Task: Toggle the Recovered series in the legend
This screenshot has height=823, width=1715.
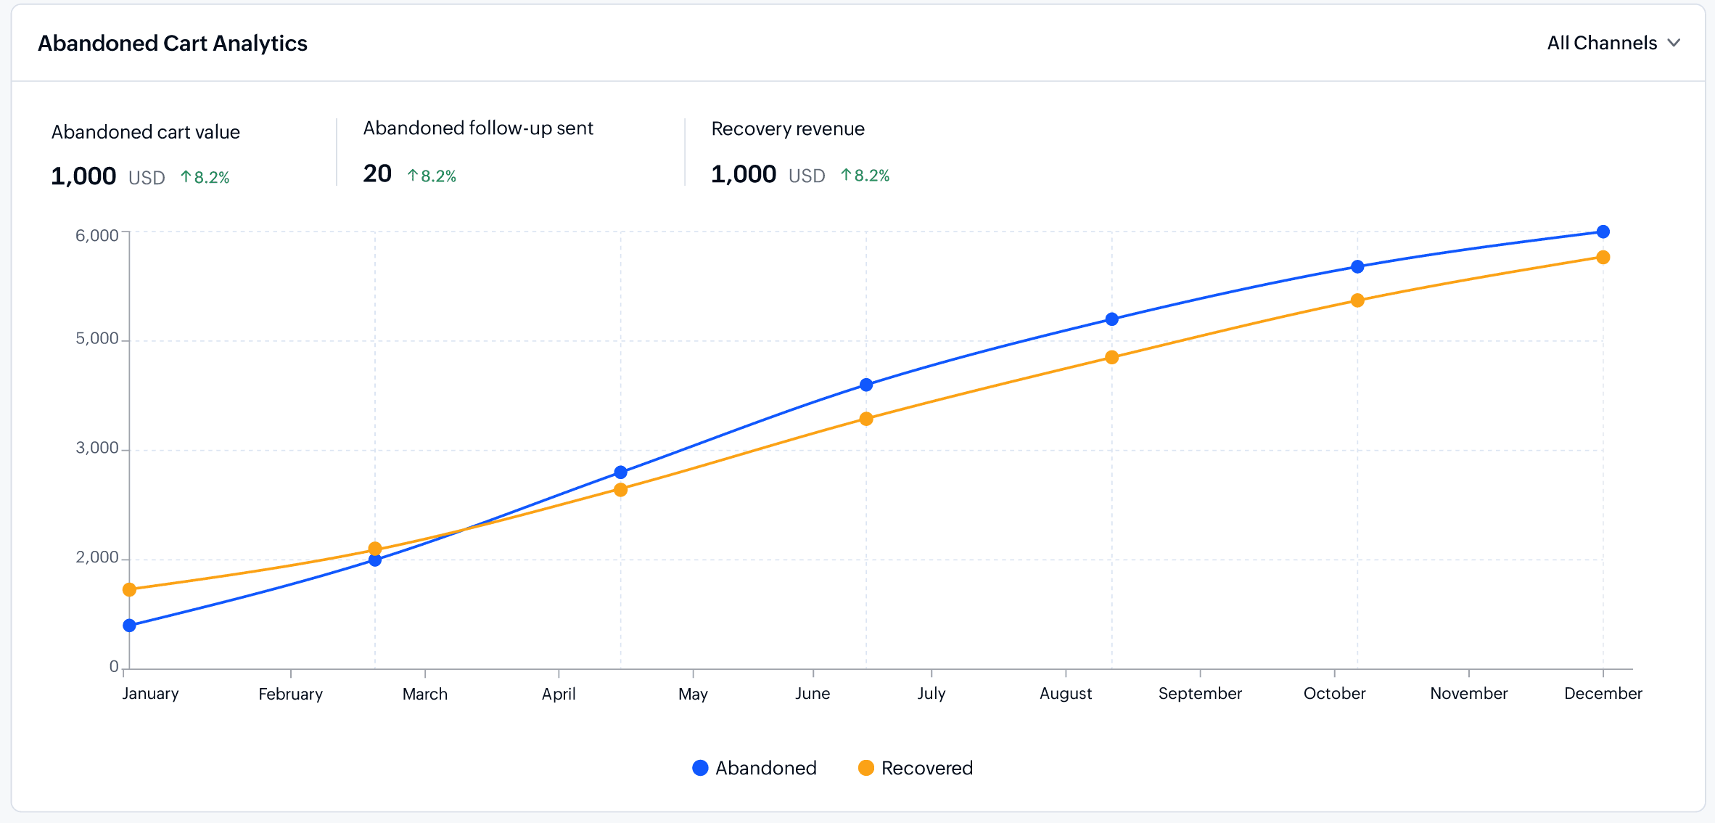Action: click(x=916, y=768)
